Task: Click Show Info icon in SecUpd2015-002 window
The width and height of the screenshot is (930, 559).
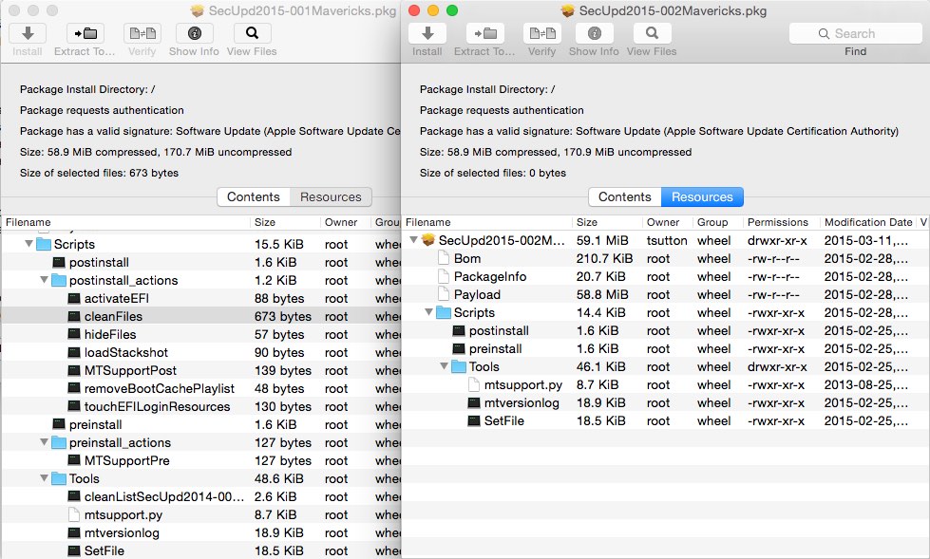Action: (x=594, y=33)
